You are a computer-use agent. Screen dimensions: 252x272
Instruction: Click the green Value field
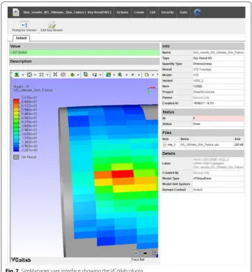(84, 52)
